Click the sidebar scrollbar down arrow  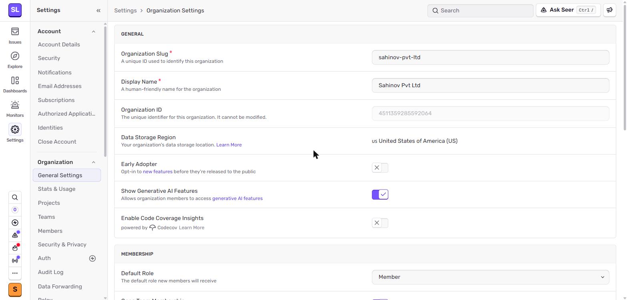tap(105, 298)
